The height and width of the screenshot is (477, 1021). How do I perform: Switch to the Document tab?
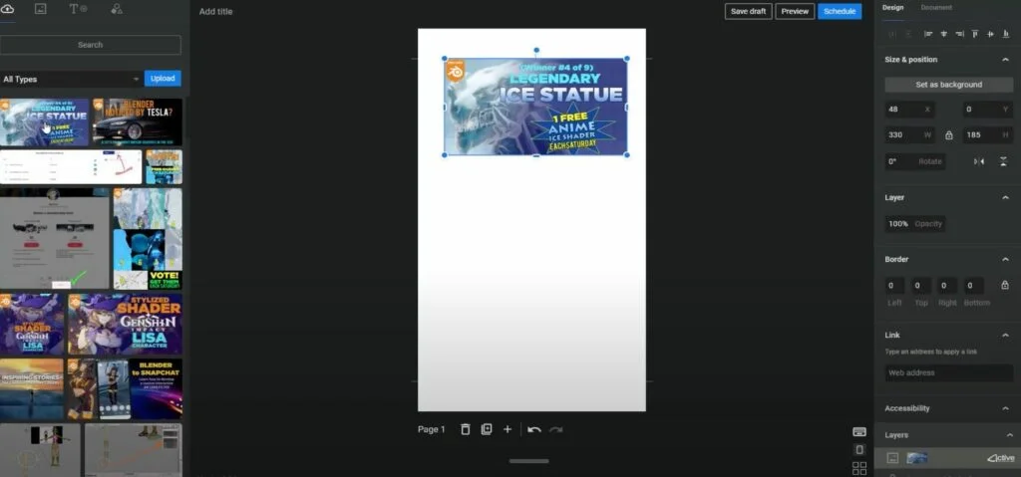935,8
